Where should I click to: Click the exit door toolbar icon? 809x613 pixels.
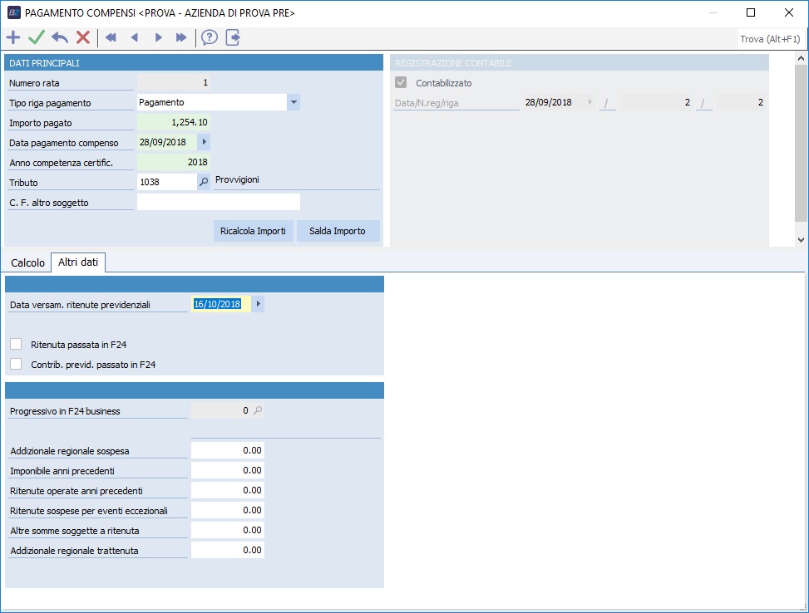[233, 37]
